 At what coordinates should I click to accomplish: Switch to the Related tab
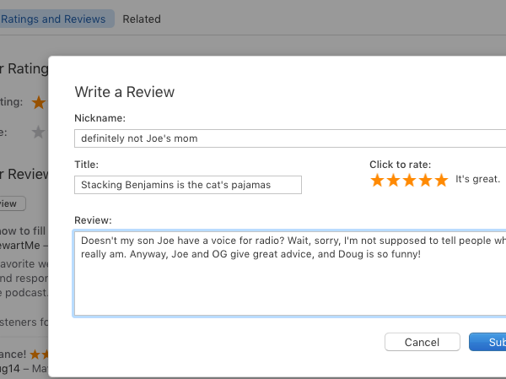142,19
